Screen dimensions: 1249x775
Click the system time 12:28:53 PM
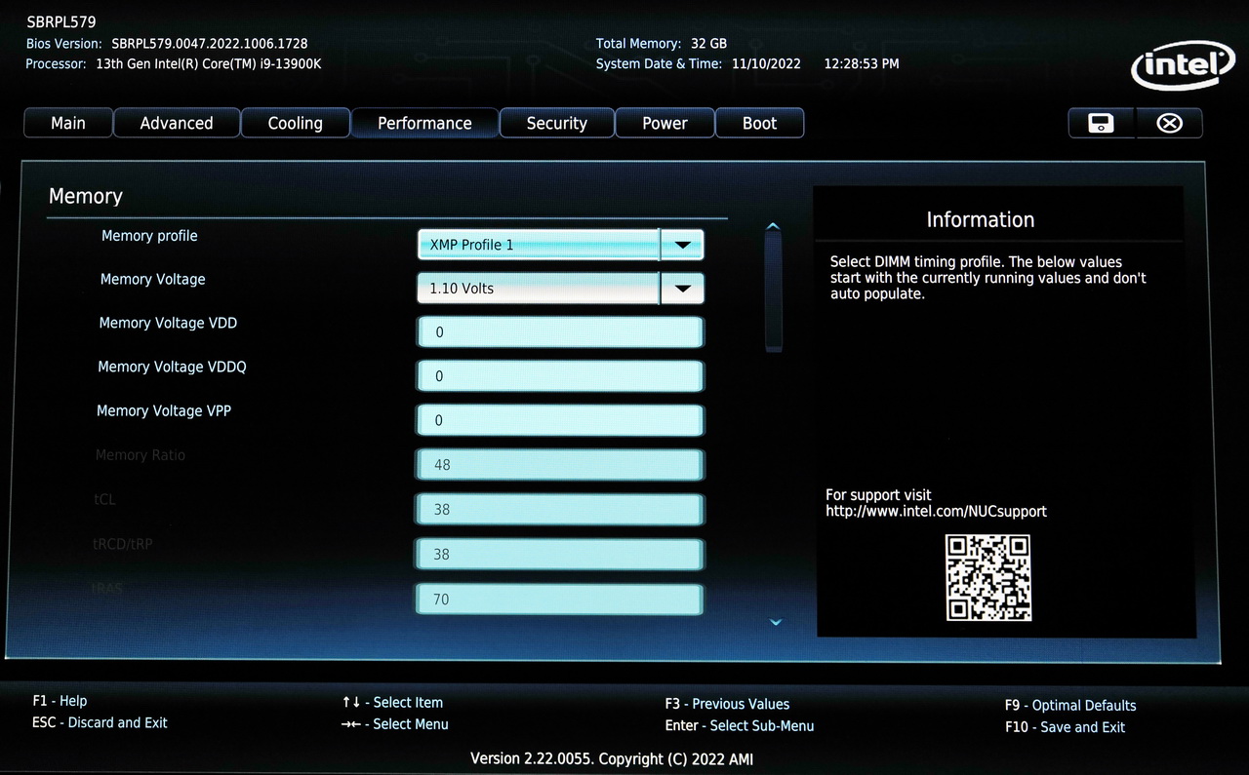(x=862, y=63)
